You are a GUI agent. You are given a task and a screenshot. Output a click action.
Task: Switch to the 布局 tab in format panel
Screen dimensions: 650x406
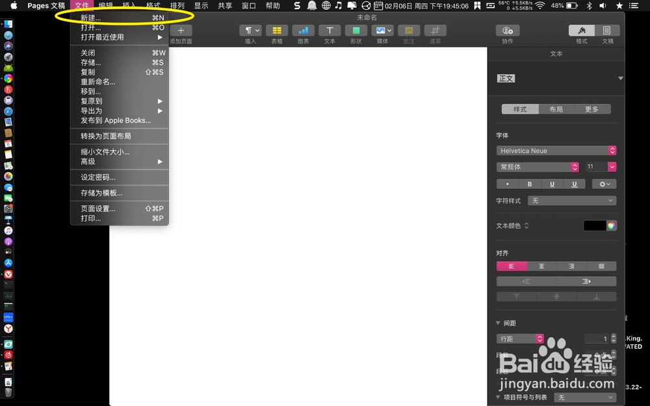click(556, 108)
